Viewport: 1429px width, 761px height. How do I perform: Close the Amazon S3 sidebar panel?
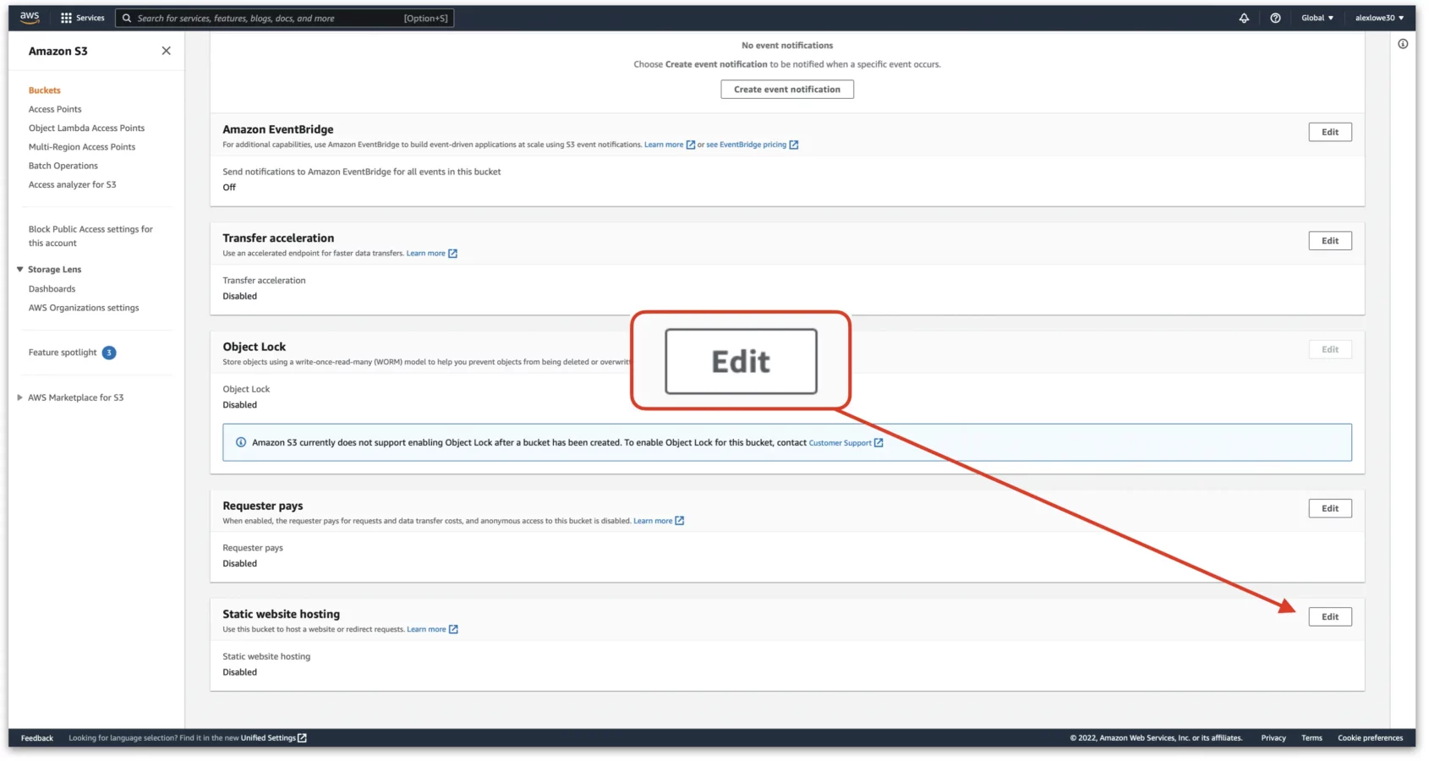[x=166, y=51]
